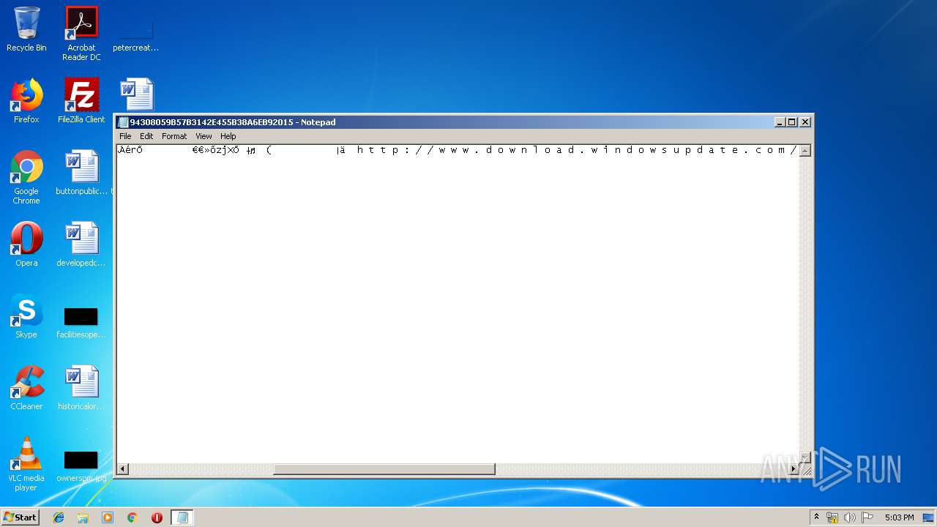
Task: Click the windowsupdate URL text in Notepad
Action: pos(577,150)
